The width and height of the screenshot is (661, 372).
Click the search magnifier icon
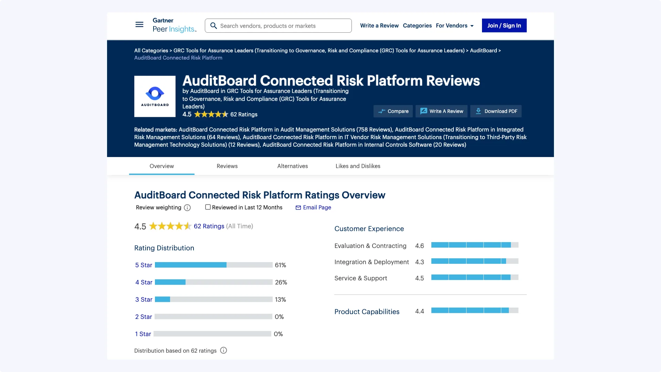[x=213, y=26]
